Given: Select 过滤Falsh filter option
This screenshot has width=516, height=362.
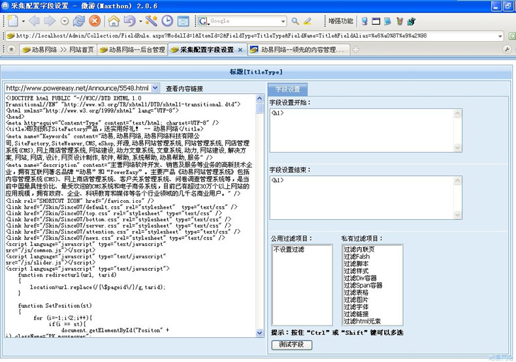Looking at the screenshot, I should (x=357, y=256).
